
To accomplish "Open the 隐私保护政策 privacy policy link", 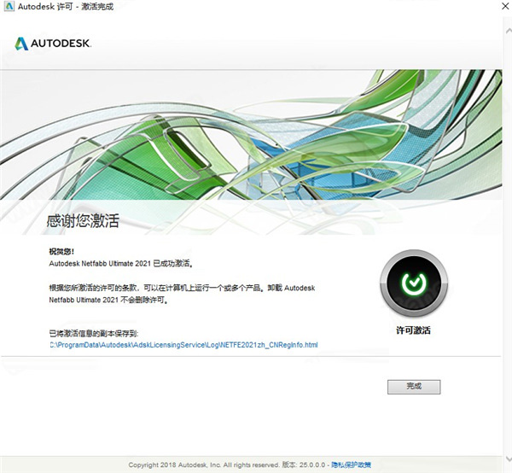I will (351, 464).
